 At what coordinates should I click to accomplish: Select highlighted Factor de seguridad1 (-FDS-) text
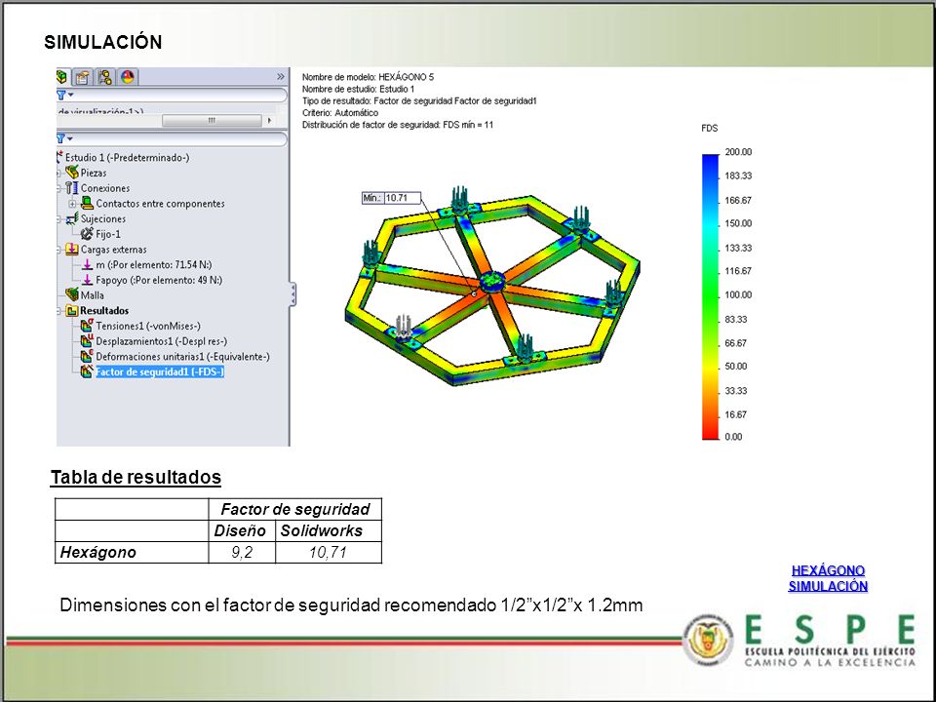[160, 371]
